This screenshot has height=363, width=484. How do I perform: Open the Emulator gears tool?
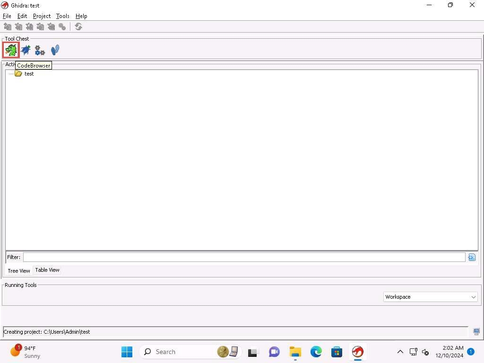[40, 50]
